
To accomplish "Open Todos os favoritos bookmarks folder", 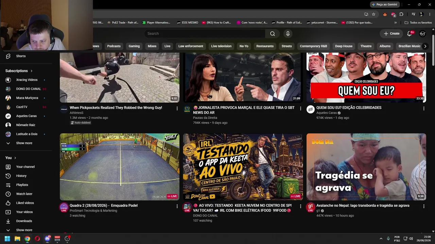I will (x=418, y=23).
